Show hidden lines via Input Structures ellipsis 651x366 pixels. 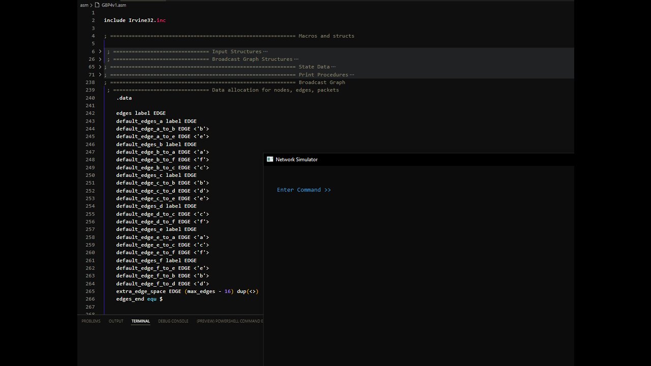[265, 51]
